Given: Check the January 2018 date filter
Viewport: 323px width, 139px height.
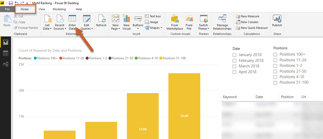Looking at the screenshot, I should [234, 55].
